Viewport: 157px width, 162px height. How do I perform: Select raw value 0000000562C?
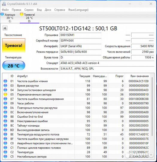point(139,148)
